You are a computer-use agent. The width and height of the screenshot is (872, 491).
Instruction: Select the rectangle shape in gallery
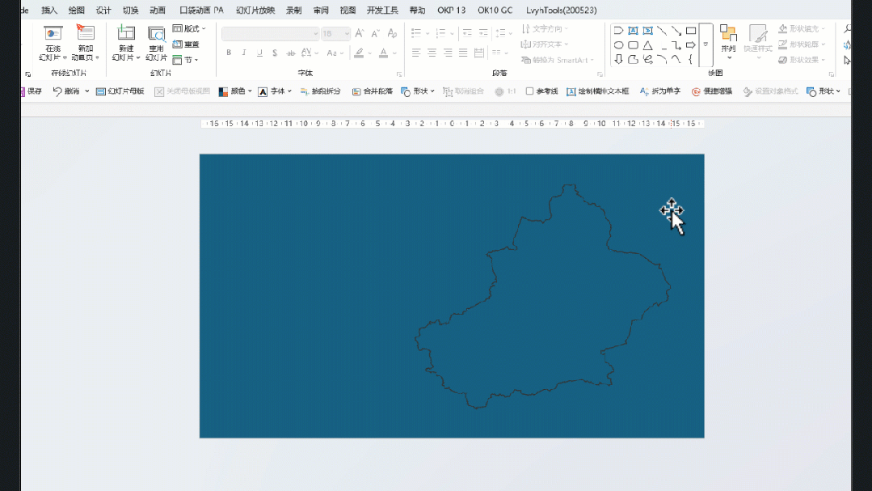click(691, 31)
